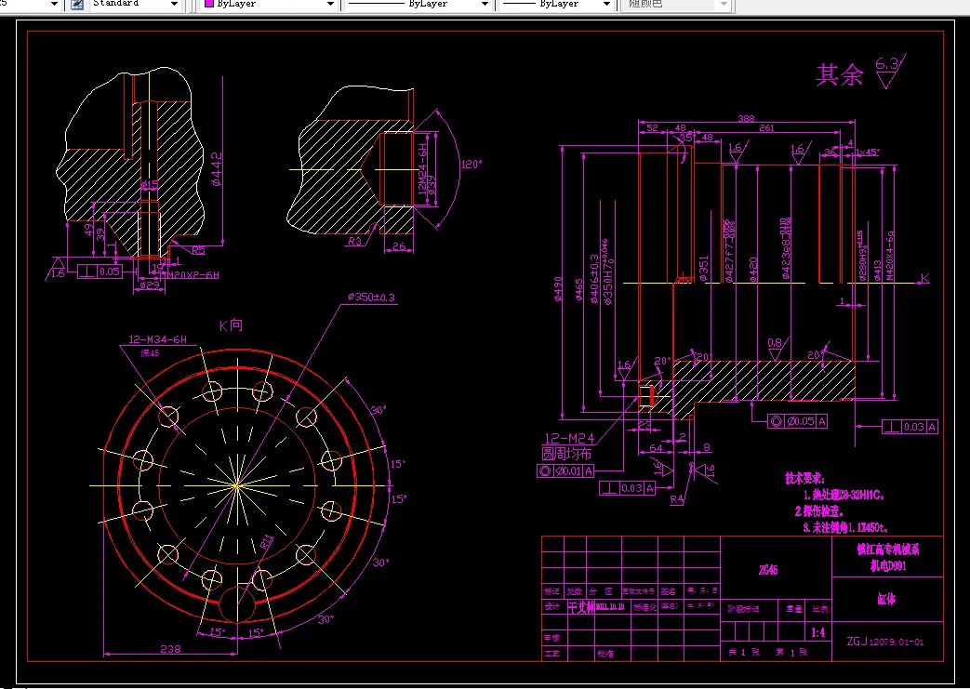Click the M20X2-6H thread callout
This screenshot has height=689, width=970.
192,274
